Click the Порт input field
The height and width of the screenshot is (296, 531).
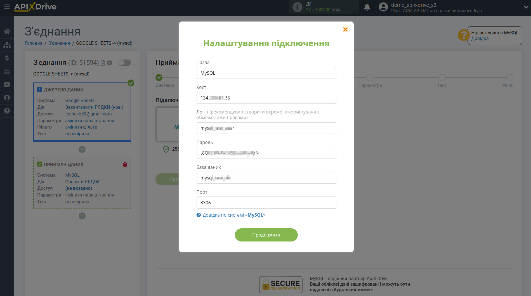click(266, 203)
